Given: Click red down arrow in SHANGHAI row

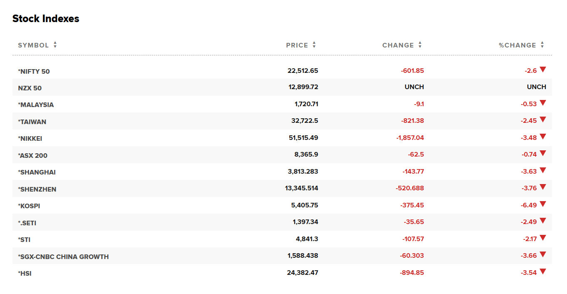Looking at the screenshot, I should click(x=542, y=170).
